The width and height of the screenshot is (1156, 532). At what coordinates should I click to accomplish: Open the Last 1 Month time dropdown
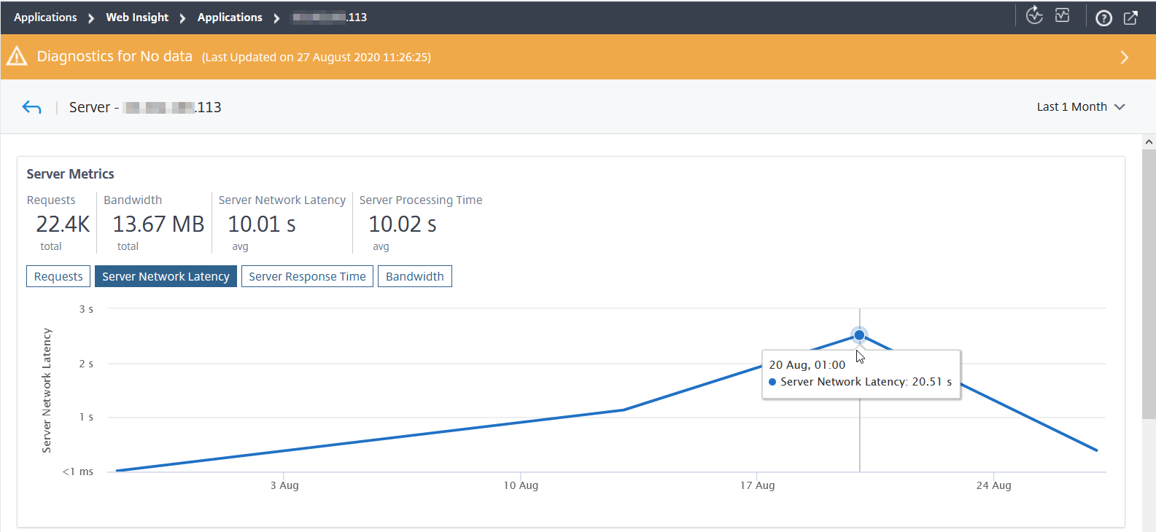click(x=1081, y=106)
